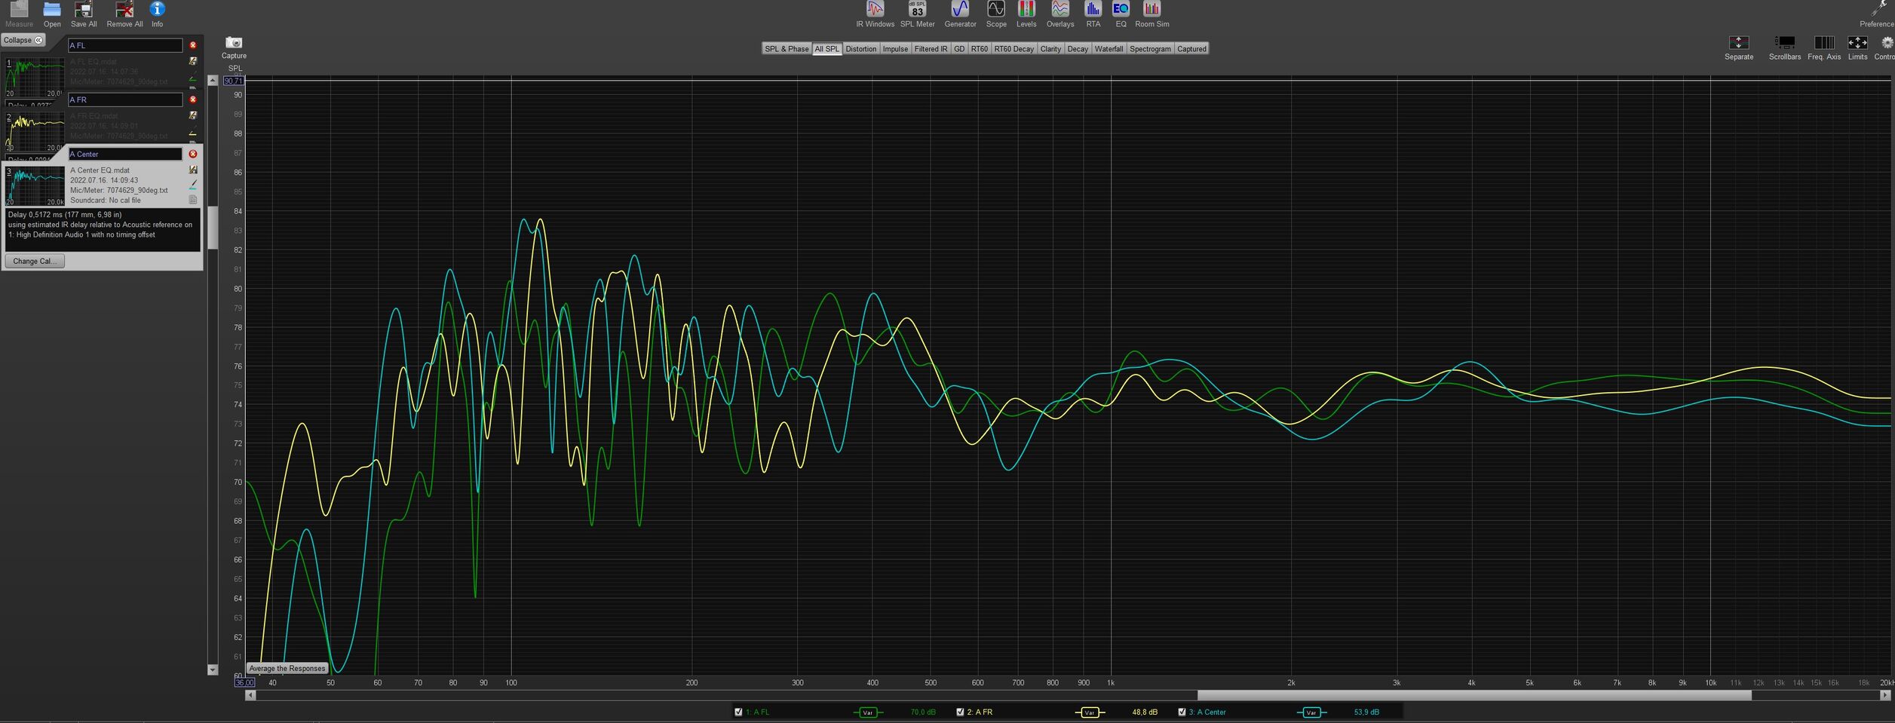Click the 36.00 frequency start field
Viewport: 1895px width, 723px height.
[244, 682]
